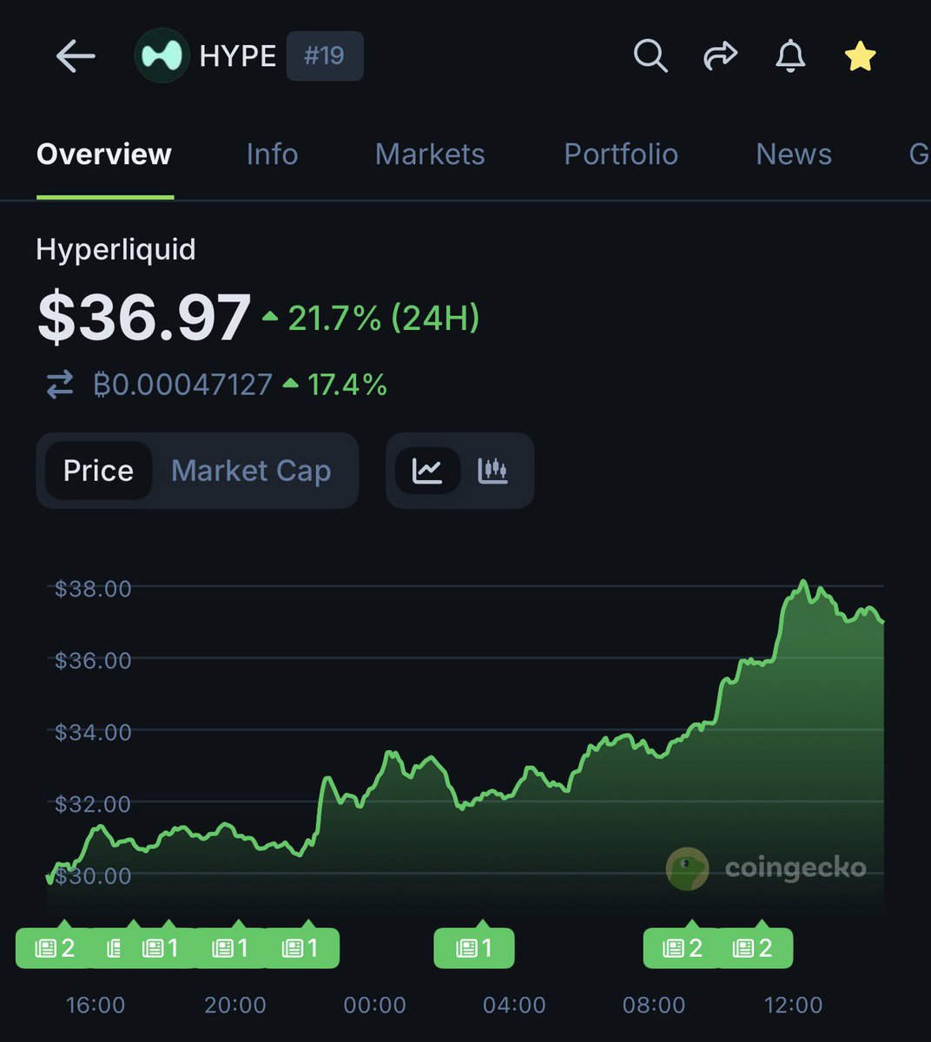
Task: Switch to the Markets tab
Action: click(430, 155)
